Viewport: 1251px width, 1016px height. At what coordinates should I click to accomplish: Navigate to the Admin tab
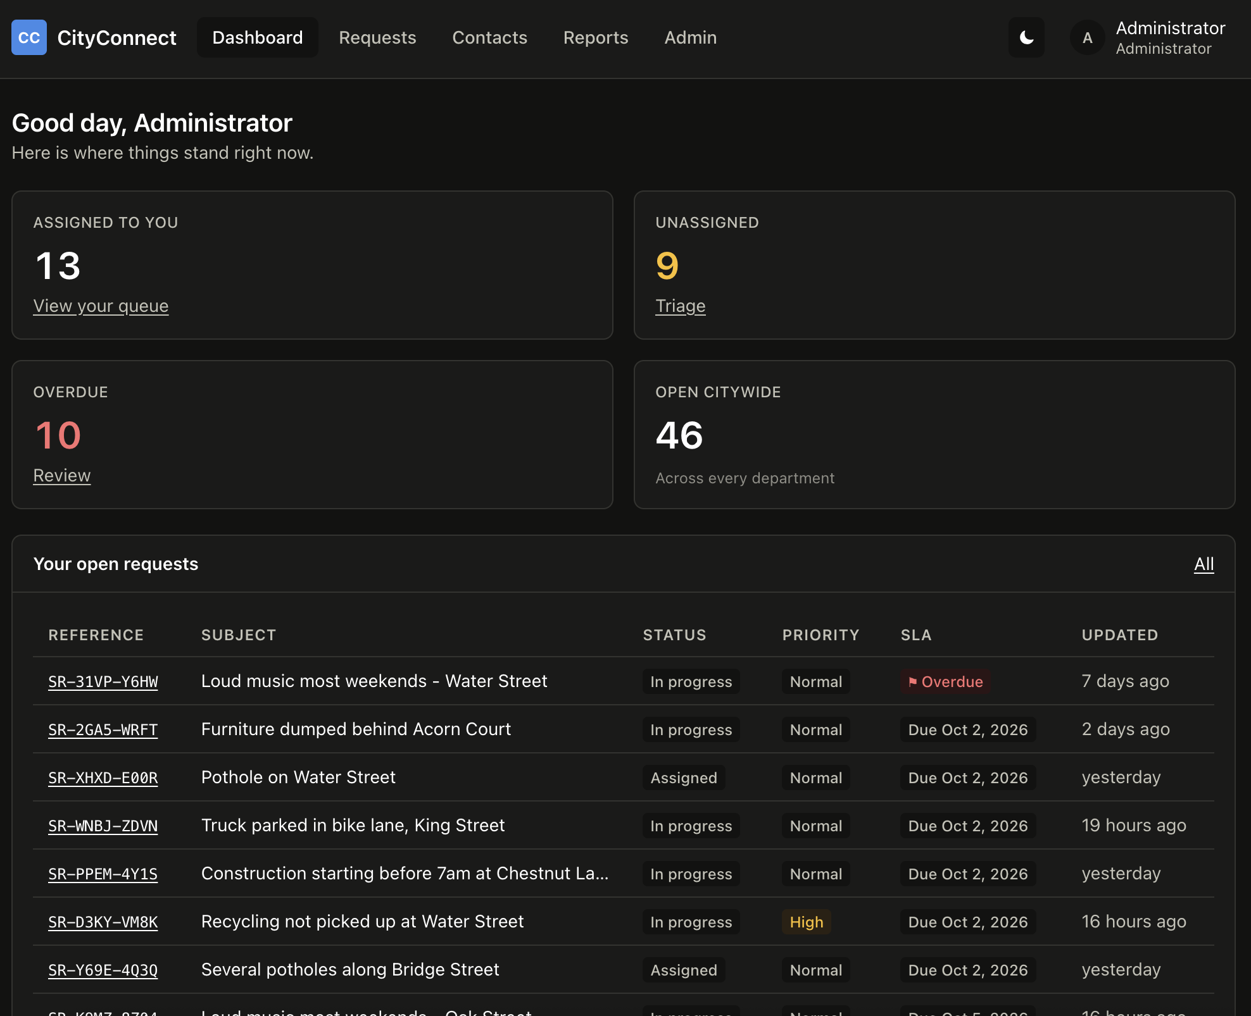point(691,37)
